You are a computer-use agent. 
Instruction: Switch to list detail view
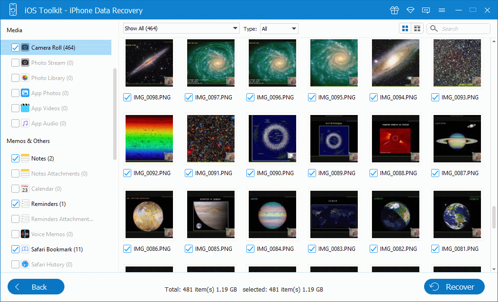tap(417, 28)
